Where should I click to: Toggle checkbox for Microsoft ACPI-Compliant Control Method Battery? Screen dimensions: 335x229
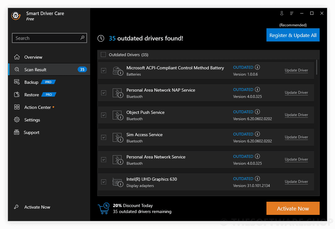104,70
